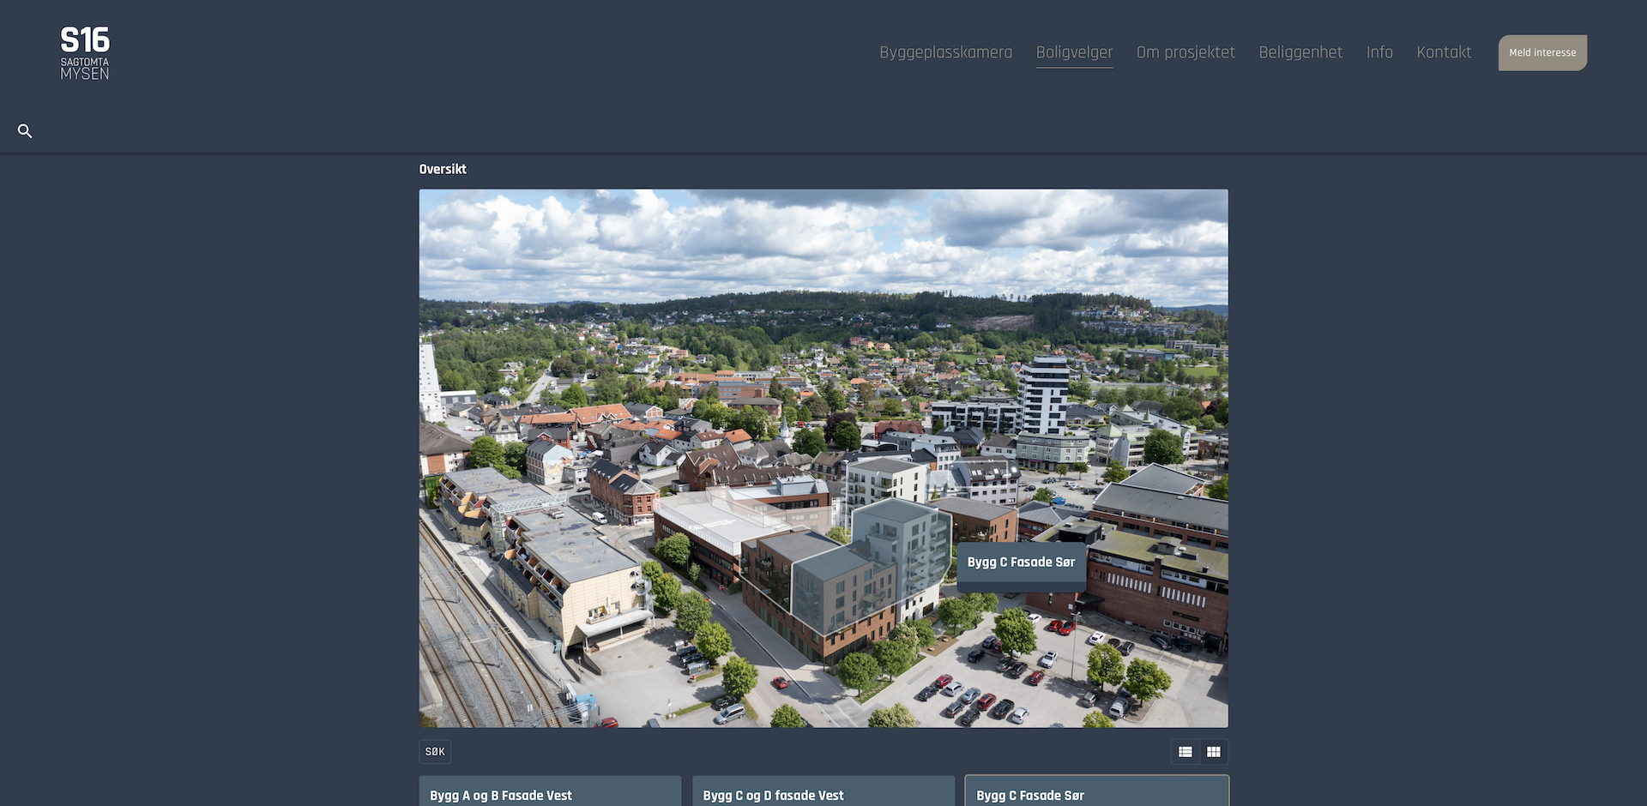
Task: Open the Bygg A og B Fasade Vest card
Action: coord(550,794)
